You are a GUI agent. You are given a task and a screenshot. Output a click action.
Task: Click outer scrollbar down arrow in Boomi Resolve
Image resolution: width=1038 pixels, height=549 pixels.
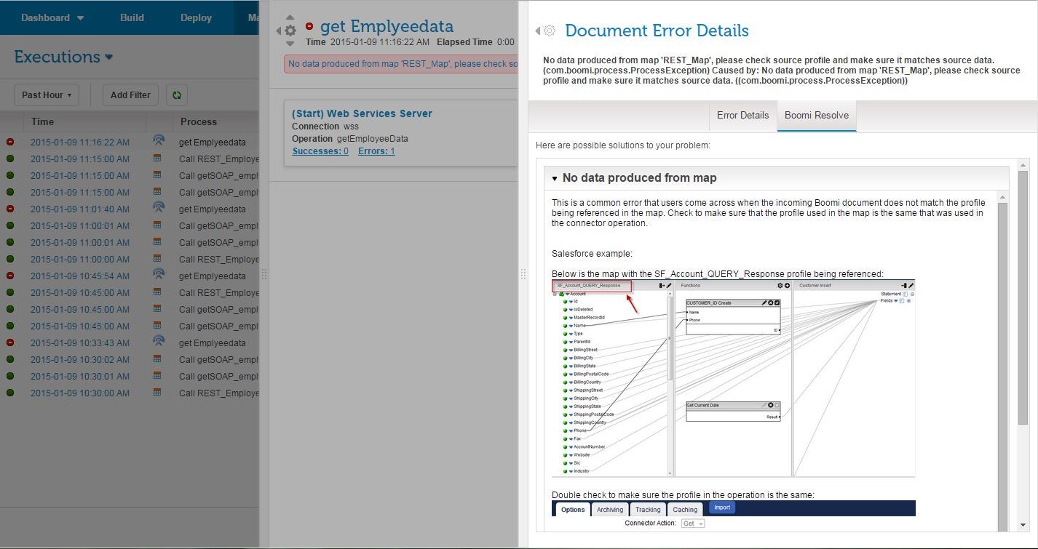click(x=1023, y=525)
